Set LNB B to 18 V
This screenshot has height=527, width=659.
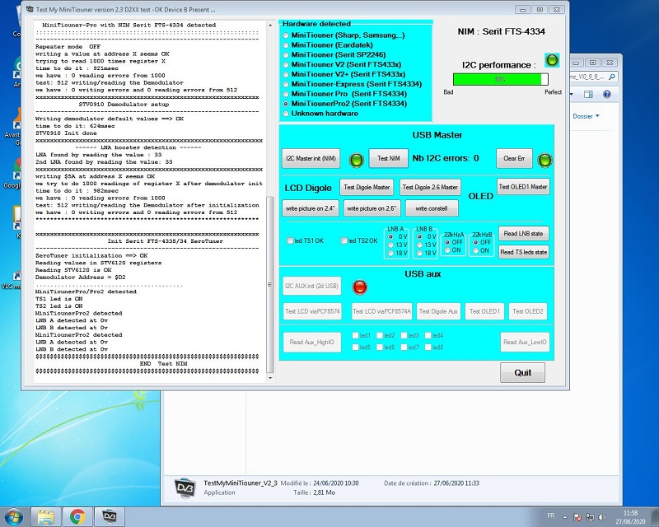coord(420,254)
